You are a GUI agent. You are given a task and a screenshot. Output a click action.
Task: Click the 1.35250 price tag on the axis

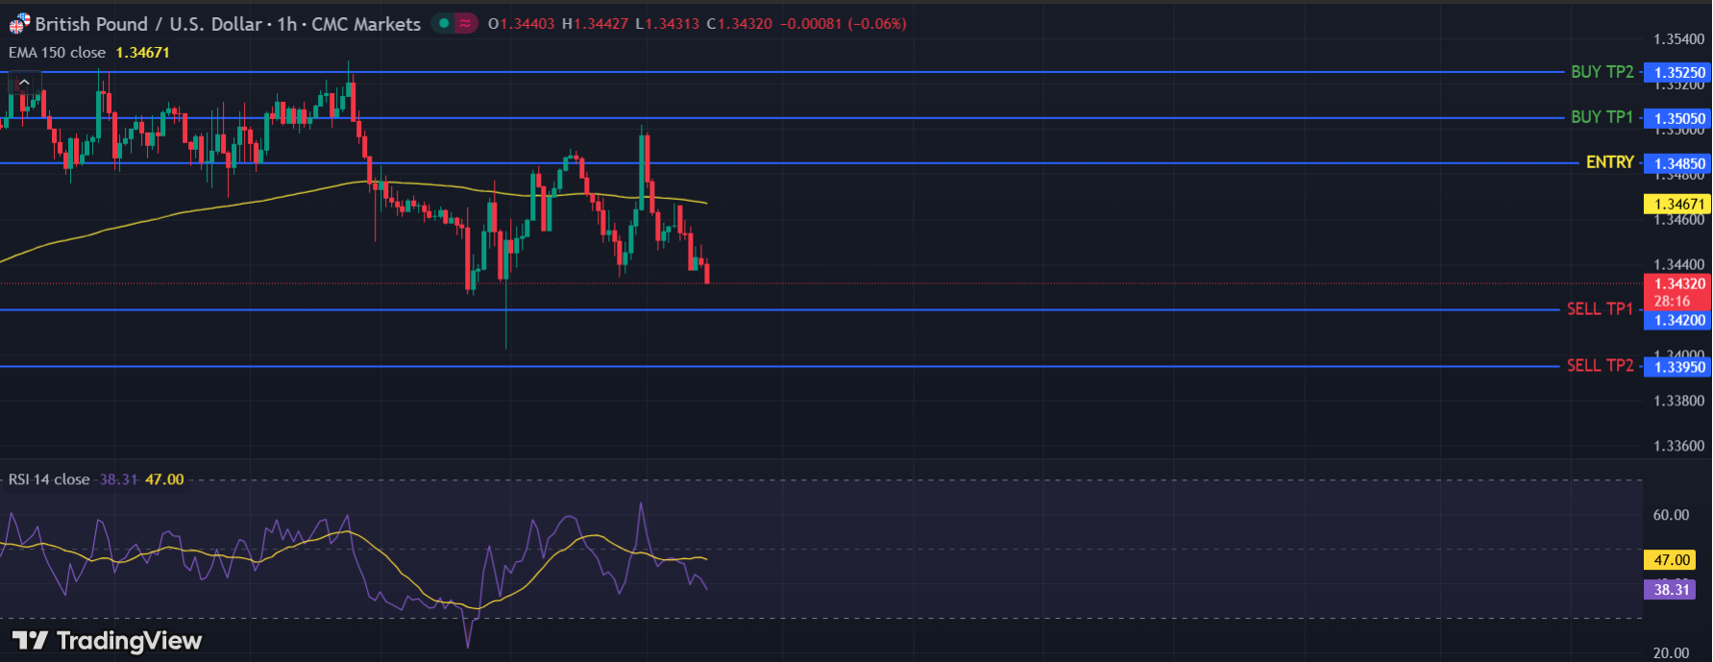point(1678,73)
